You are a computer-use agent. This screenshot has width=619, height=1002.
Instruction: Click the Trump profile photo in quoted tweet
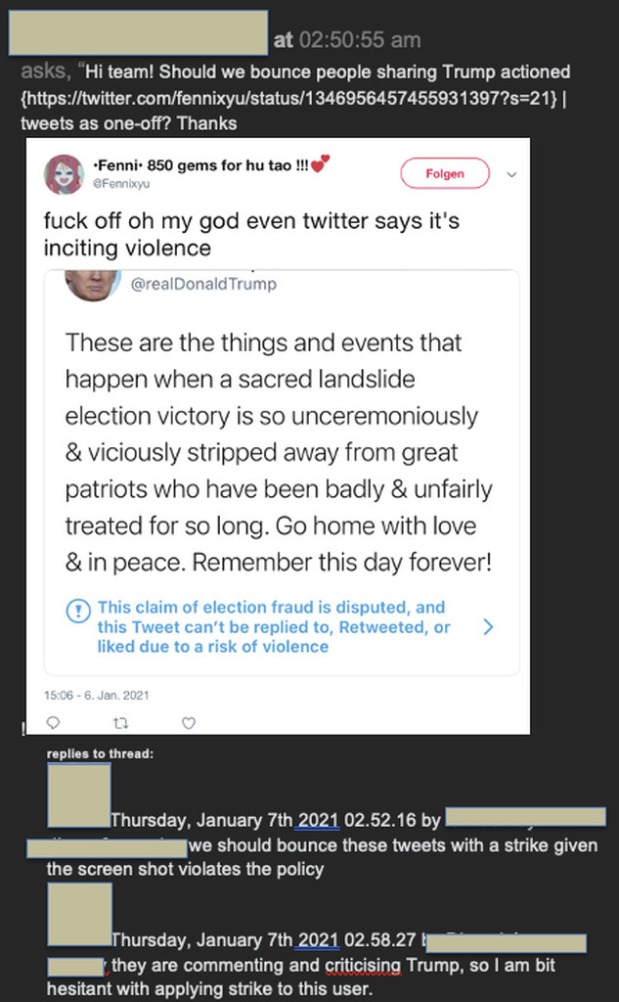pyautogui.click(x=93, y=284)
